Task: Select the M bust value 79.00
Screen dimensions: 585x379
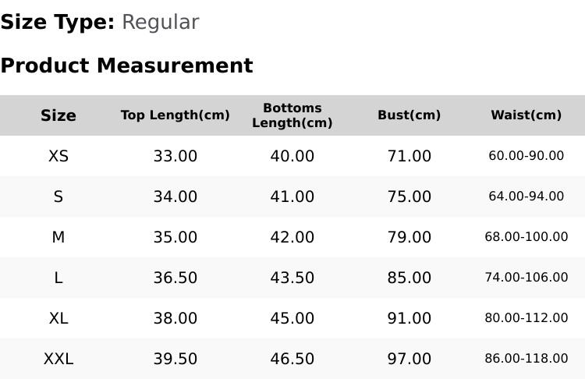Action: click(409, 237)
